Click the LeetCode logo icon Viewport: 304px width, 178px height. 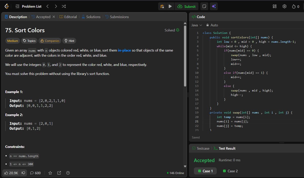6,6
